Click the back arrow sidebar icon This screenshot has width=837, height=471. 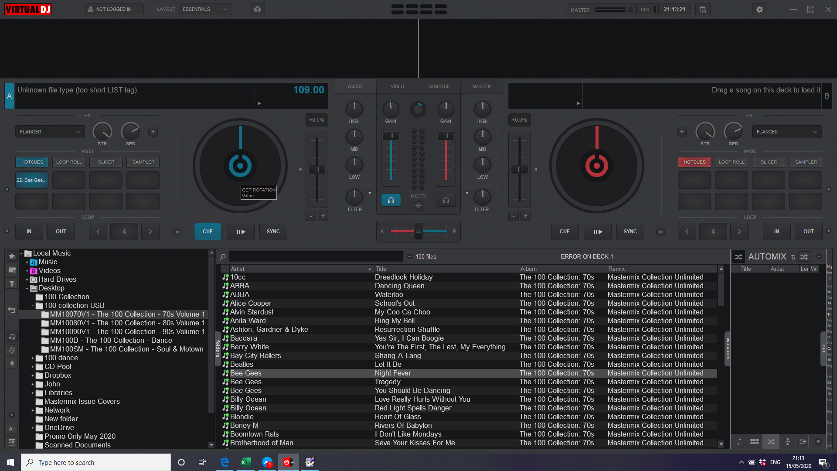click(12, 310)
